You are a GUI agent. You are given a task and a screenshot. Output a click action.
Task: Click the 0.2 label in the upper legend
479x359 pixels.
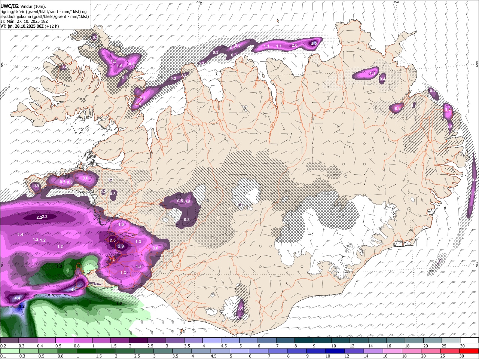2,346
